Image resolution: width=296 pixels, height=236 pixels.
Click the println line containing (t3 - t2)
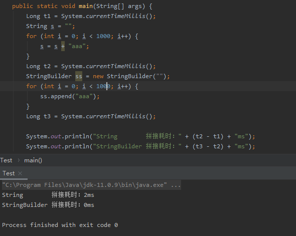(140, 146)
